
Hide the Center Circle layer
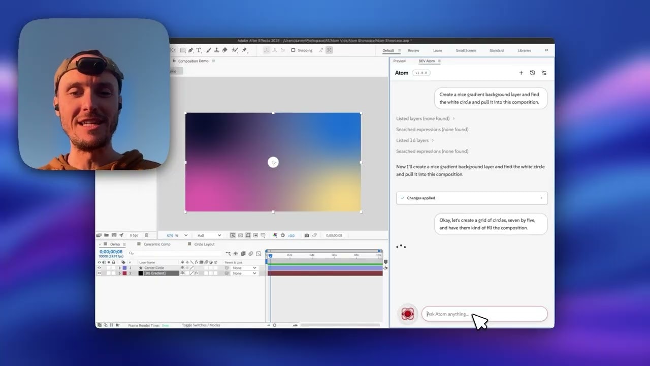point(99,268)
